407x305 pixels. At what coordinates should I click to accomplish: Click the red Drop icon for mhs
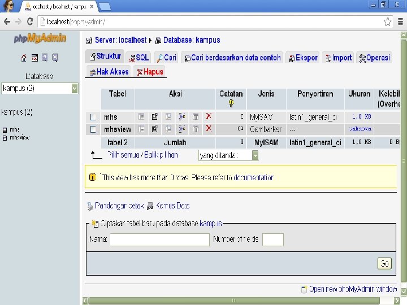pos(209,116)
